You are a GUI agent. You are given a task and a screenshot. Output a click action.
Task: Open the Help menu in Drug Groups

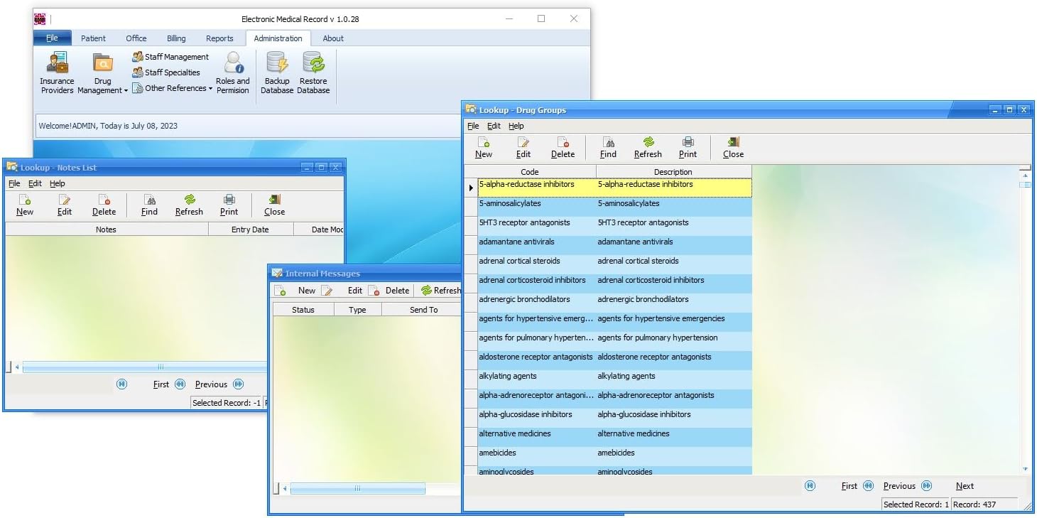(x=516, y=126)
